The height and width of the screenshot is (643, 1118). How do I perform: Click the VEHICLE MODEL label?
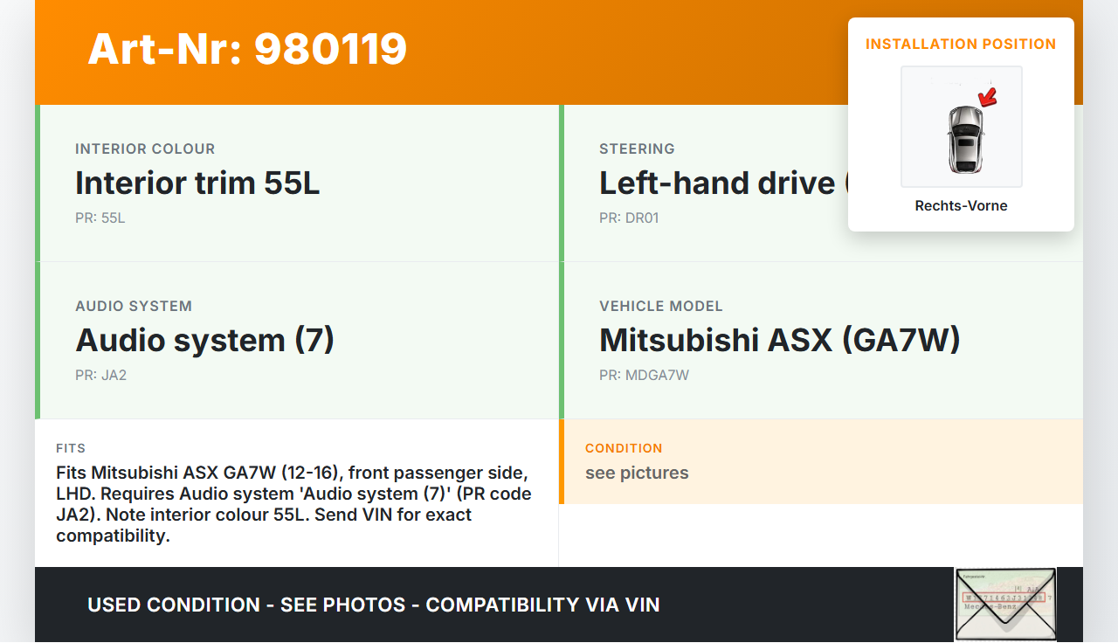click(x=661, y=306)
